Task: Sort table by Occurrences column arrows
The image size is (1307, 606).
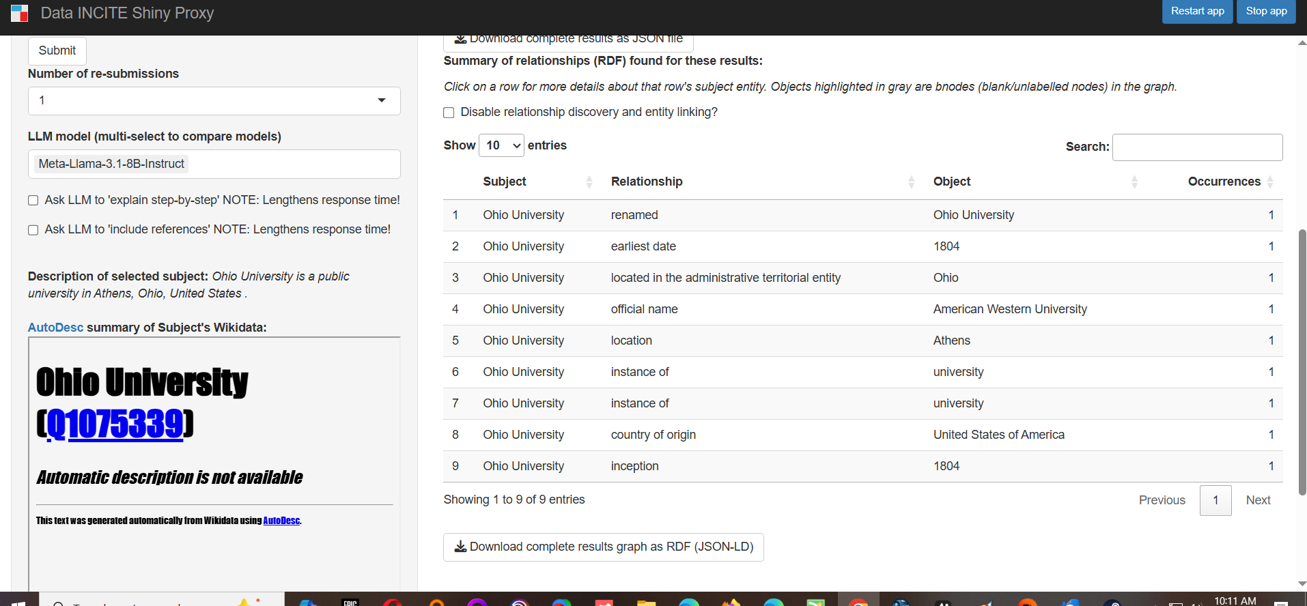Action: (x=1270, y=182)
